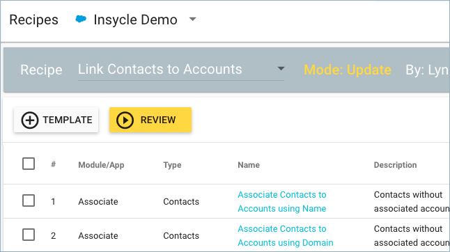Click the Module/App column header
The image size is (450, 252).
point(101,165)
